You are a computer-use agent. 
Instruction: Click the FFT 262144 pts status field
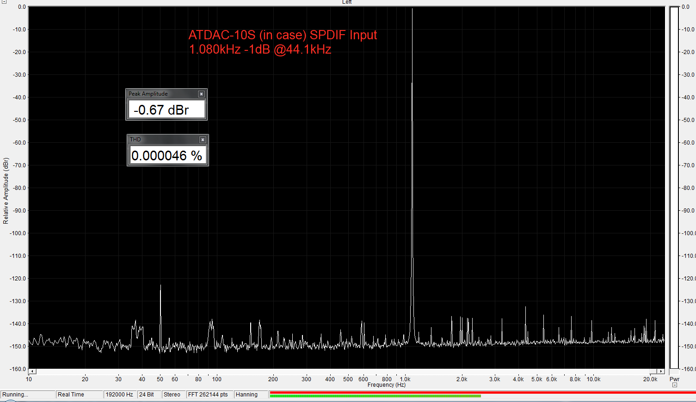pyautogui.click(x=209, y=395)
